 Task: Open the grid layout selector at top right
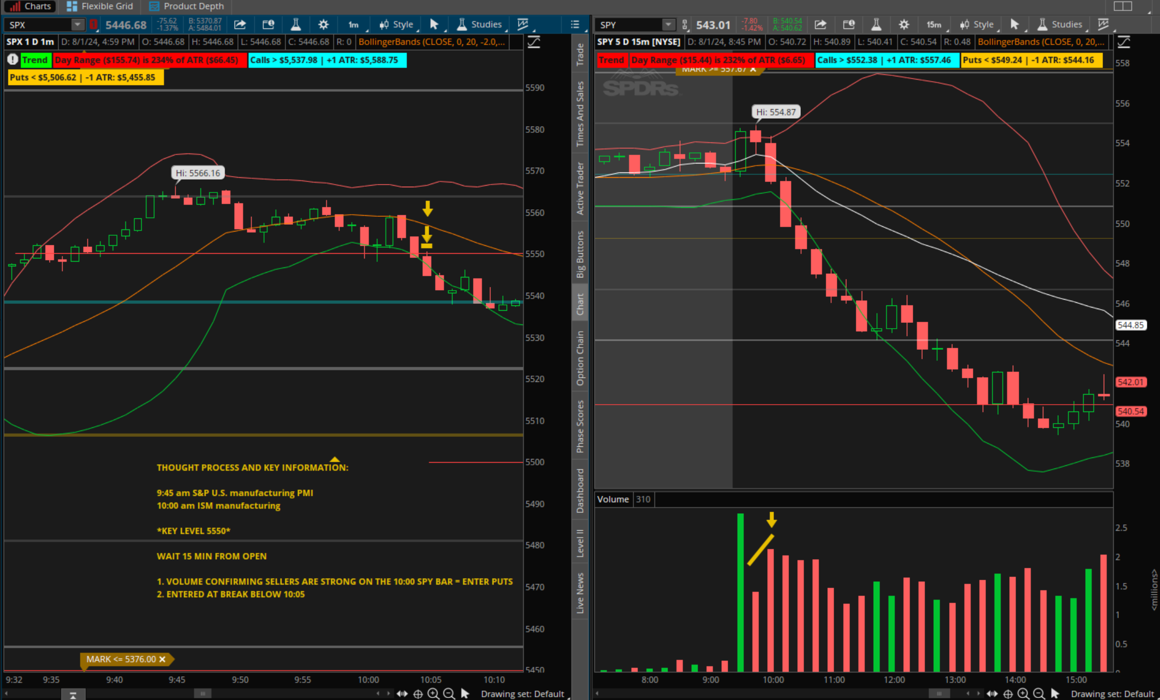coord(1123,6)
